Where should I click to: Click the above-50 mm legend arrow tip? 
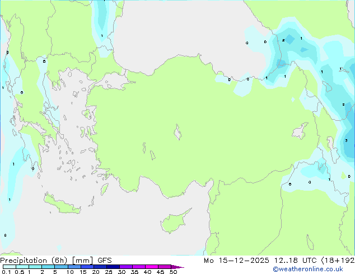coord(177,267)
